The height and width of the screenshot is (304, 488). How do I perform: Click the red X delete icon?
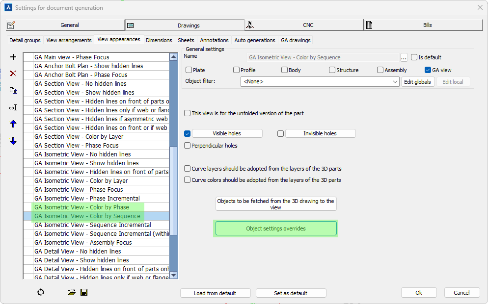click(13, 74)
